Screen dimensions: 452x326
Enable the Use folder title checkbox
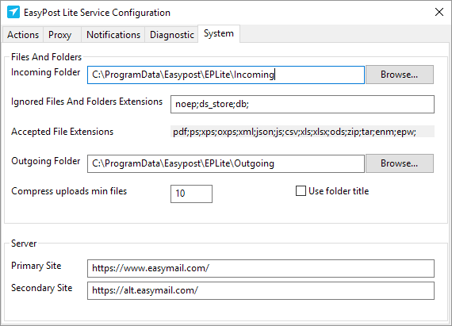pos(301,191)
